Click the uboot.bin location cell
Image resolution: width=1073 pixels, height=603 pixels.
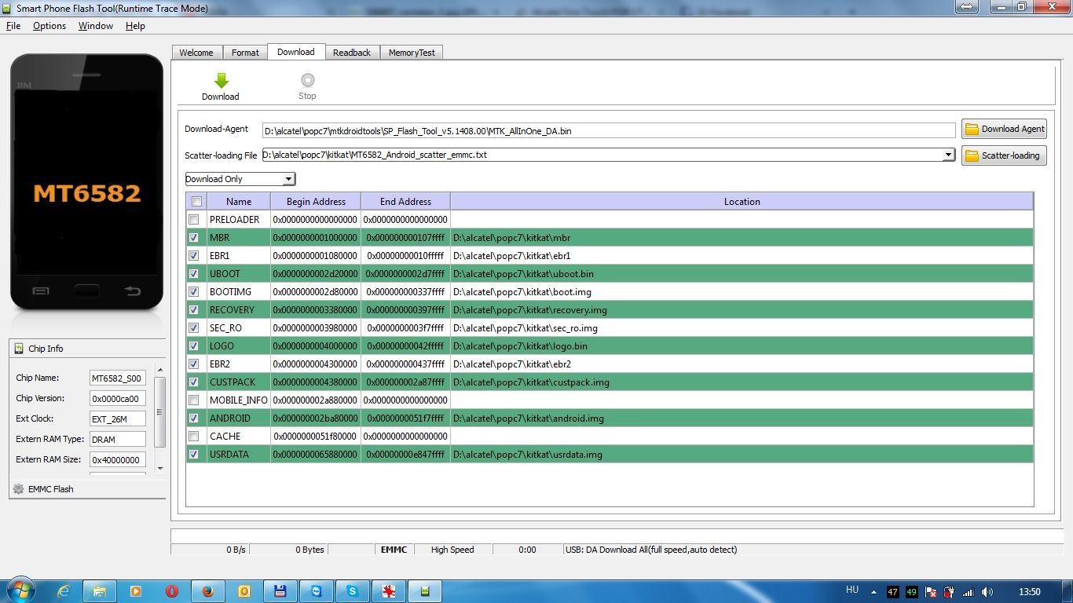(x=742, y=274)
